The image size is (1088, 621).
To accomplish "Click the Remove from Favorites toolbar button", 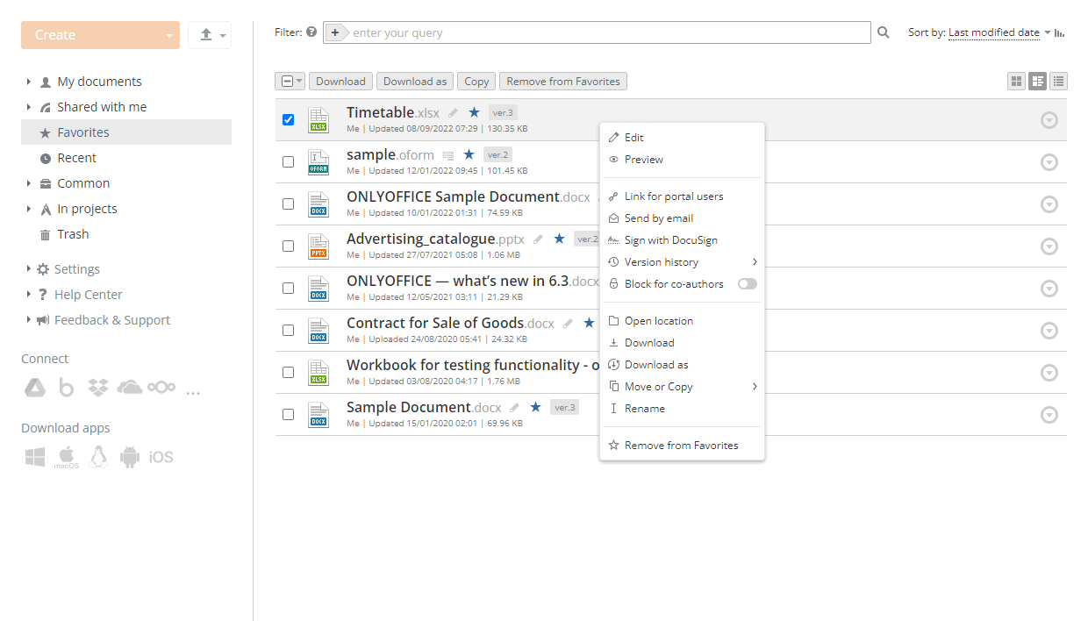I will 562,82.
